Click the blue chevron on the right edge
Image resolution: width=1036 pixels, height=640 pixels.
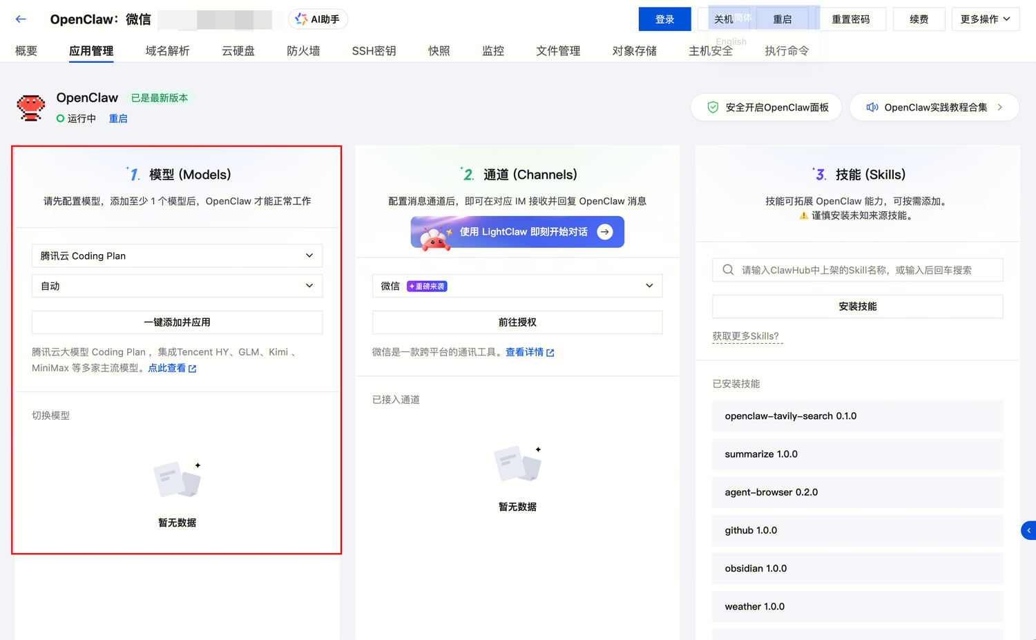(1029, 530)
